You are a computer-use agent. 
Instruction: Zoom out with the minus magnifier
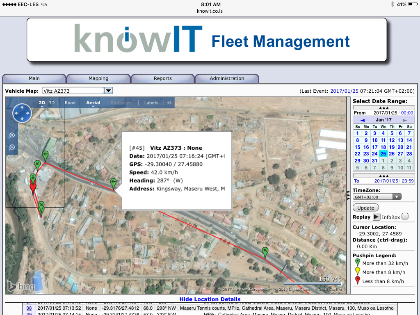(12, 147)
